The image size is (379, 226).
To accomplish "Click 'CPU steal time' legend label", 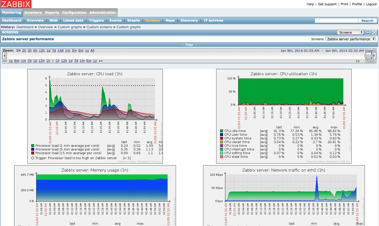I will (236, 157).
